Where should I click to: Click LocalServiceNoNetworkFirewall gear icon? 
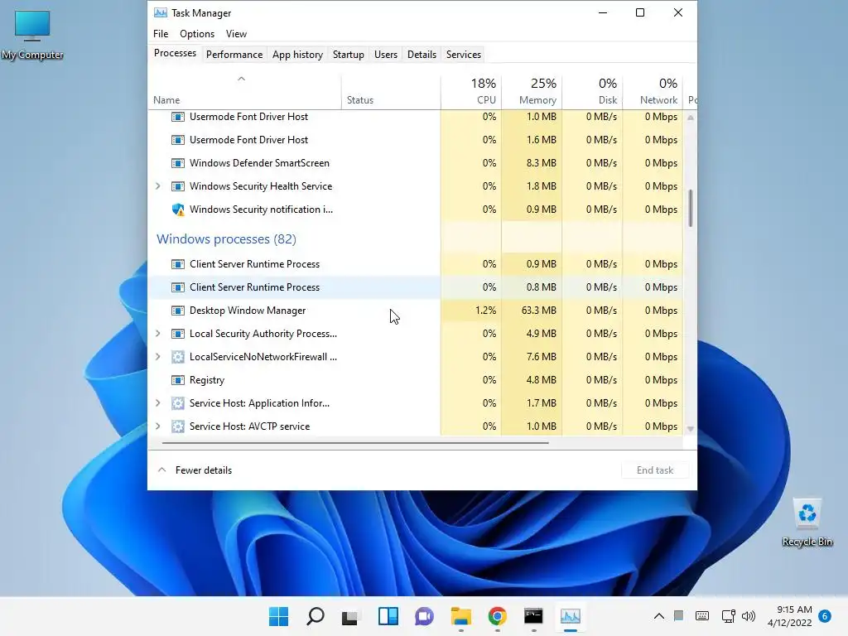178,357
